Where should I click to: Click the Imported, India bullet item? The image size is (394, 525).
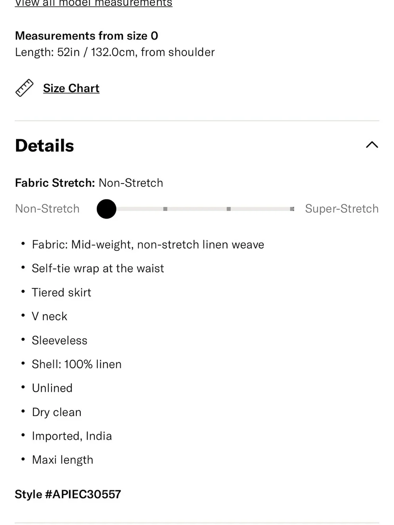[72, 436]
